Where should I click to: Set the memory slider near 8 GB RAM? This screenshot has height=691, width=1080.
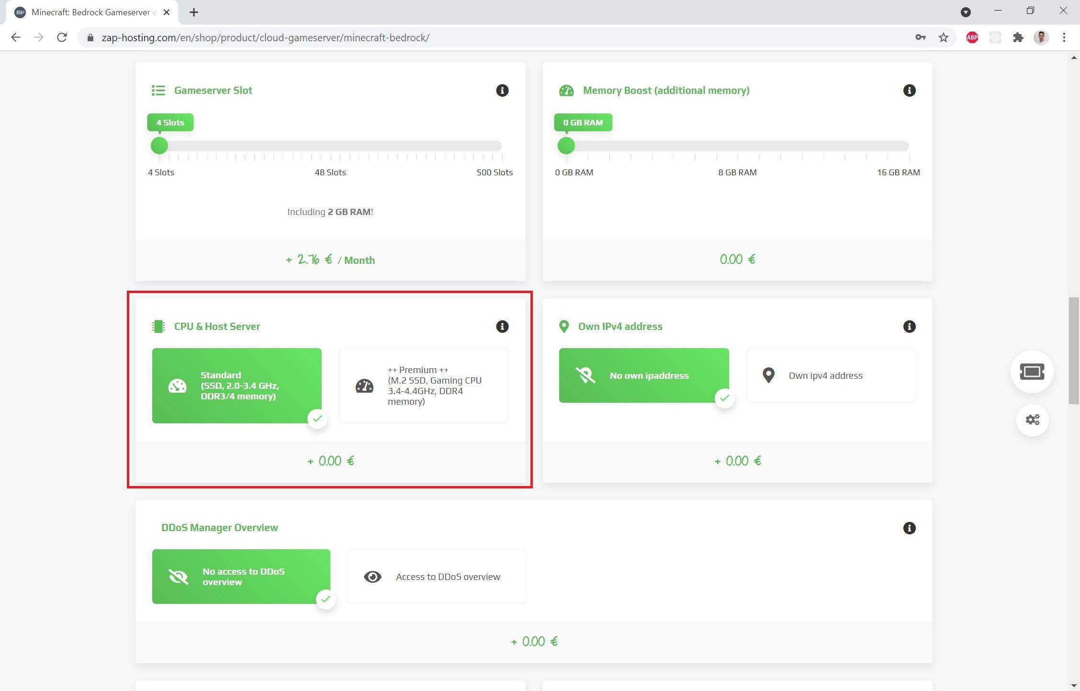click(x=738, y=146)
